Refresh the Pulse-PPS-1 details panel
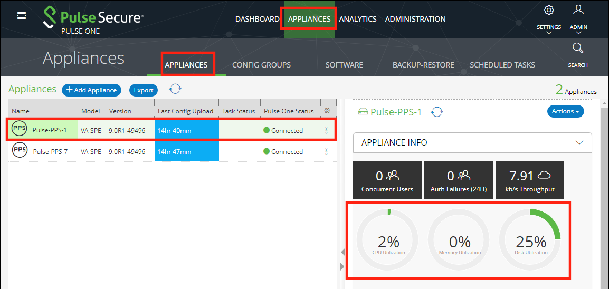The height and width of the screenshot is (289, 609). (x=437, y=112)
